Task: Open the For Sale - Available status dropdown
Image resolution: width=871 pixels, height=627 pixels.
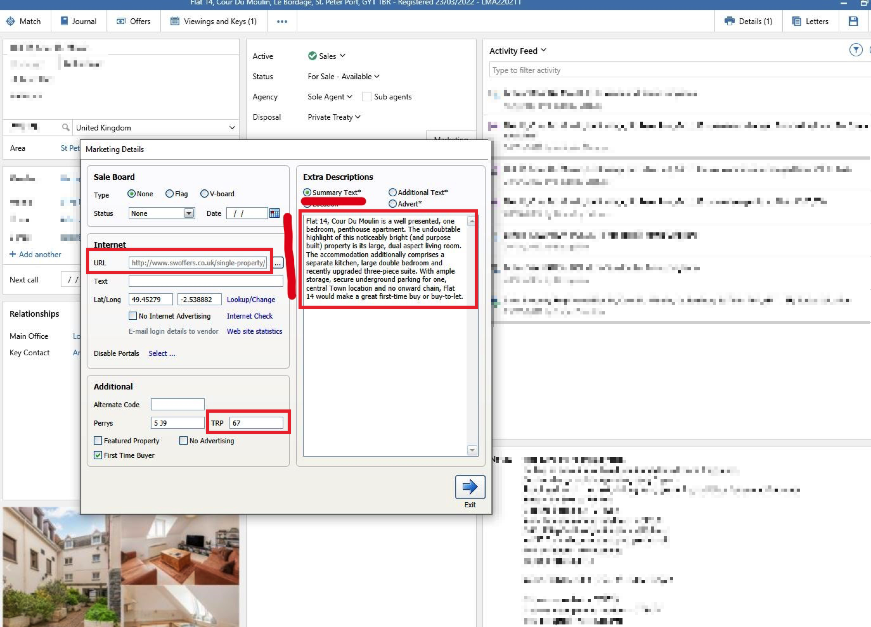Action: (x=377, y=76)
